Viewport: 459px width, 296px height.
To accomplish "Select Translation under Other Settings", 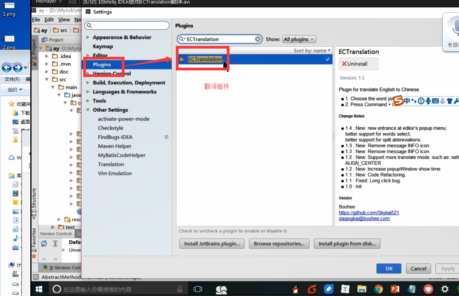I will click(111, 164).
